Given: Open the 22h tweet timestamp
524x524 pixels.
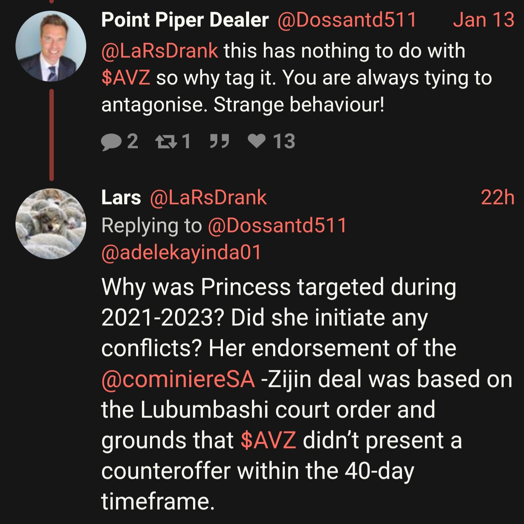Looking at the screenshot, I should [x=497, y=198].
